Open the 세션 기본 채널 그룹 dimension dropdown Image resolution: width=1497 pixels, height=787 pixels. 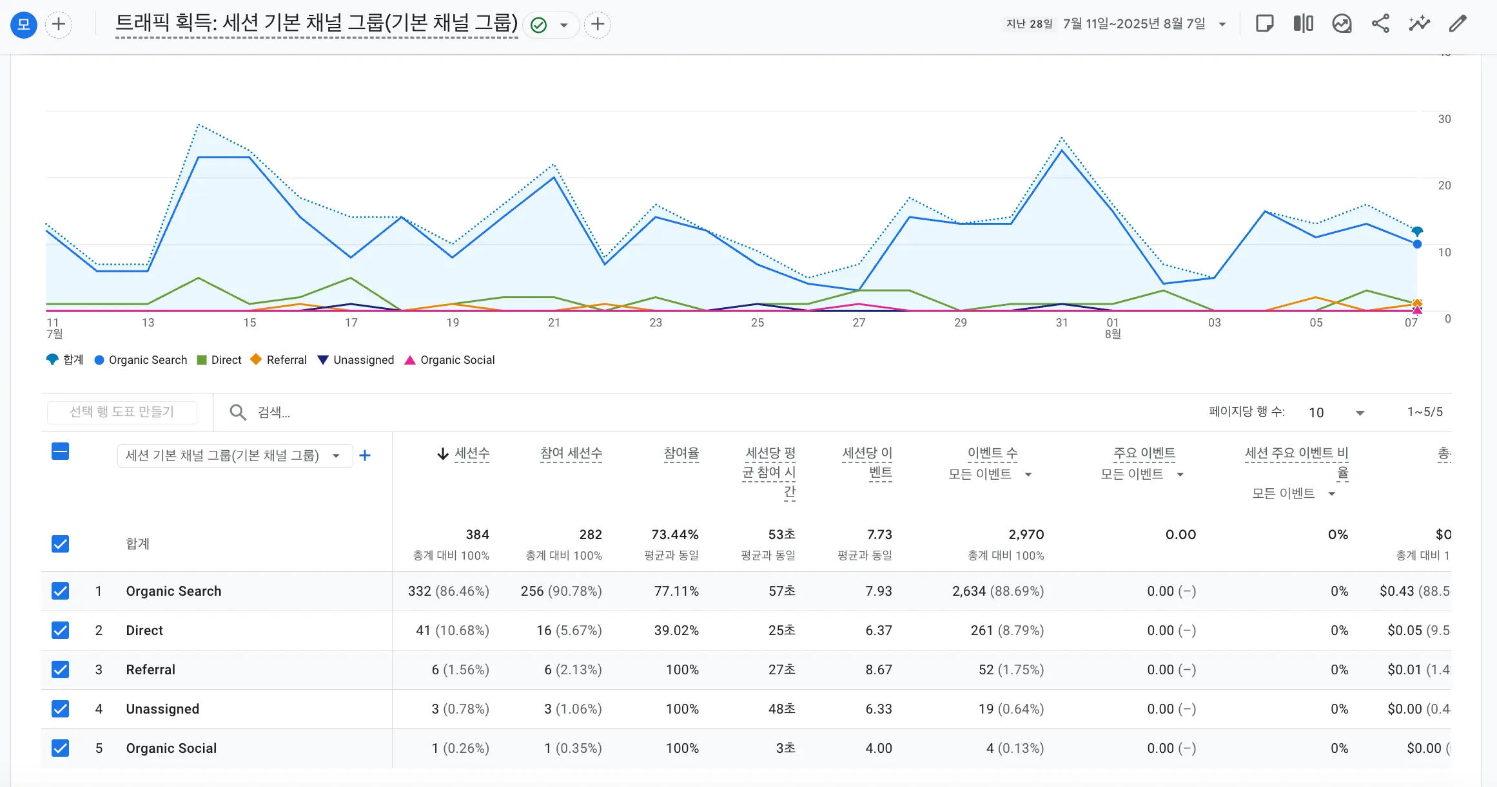pos(235,456)
